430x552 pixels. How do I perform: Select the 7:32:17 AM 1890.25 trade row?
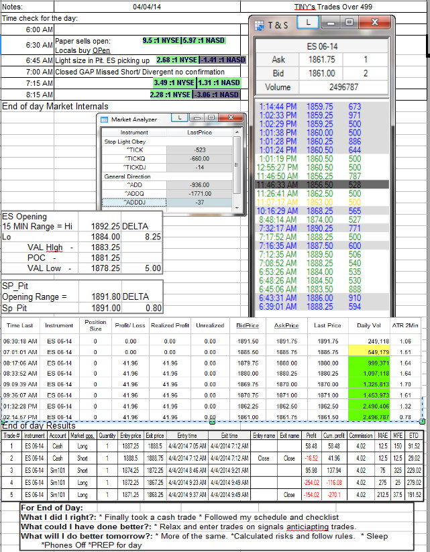322,228
